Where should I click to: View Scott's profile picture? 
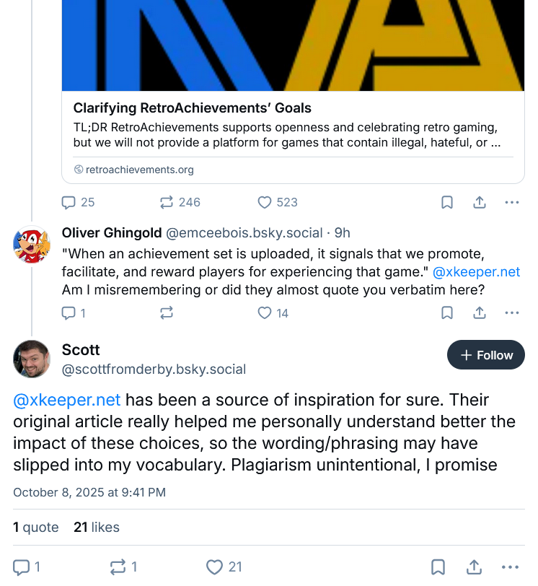pos(32,359)
